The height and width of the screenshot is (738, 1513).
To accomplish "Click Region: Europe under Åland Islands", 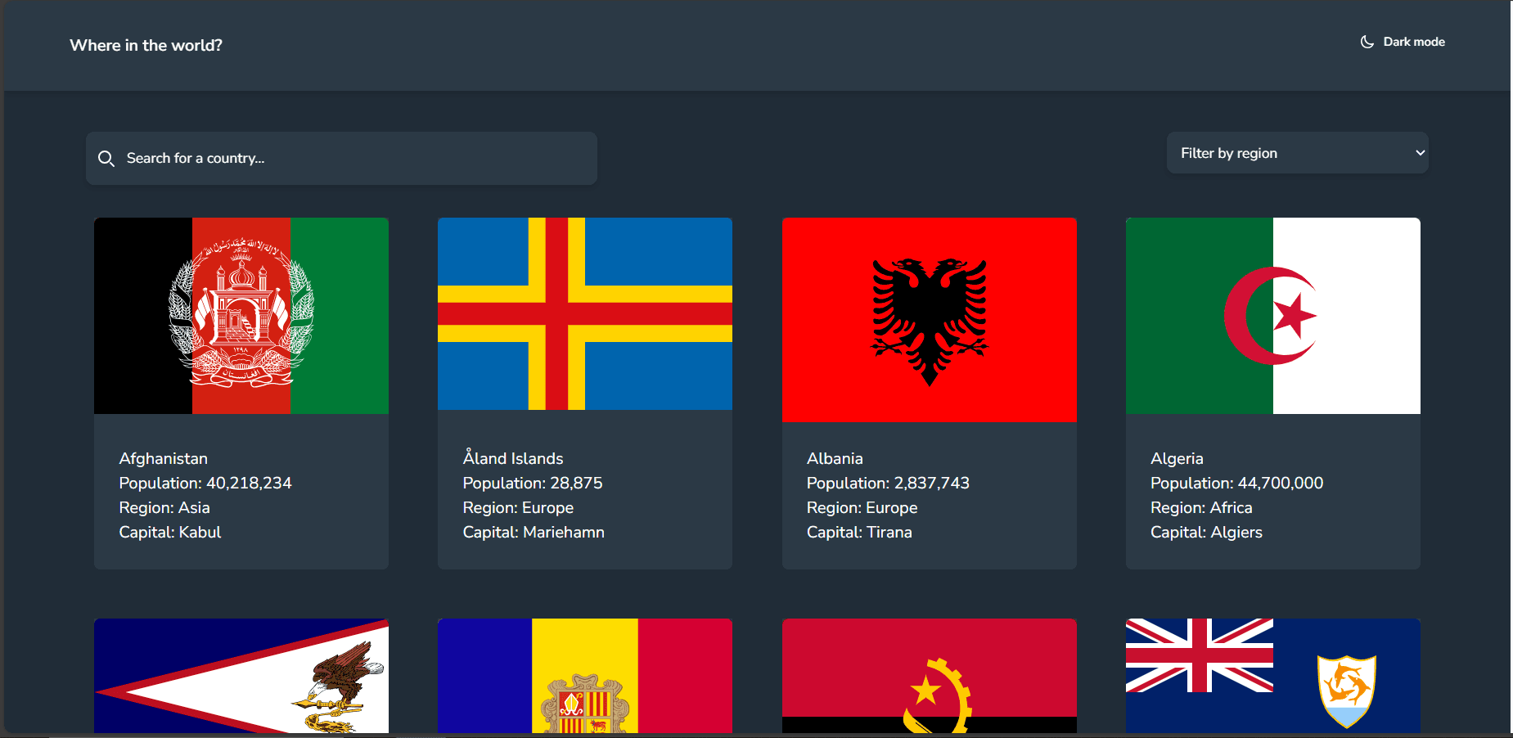I will pos(518,507).
